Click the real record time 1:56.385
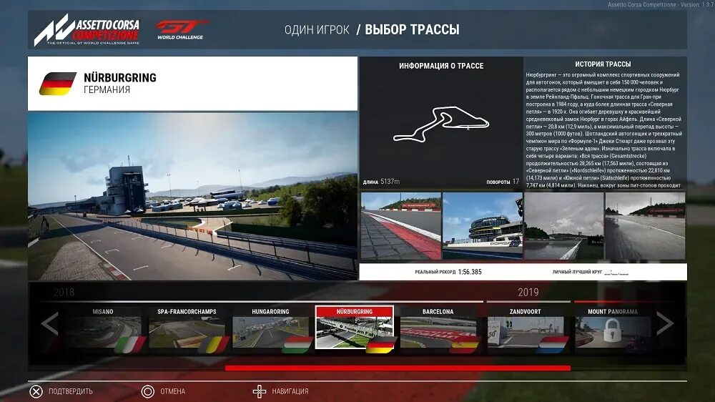 click(x=470, y=272)
